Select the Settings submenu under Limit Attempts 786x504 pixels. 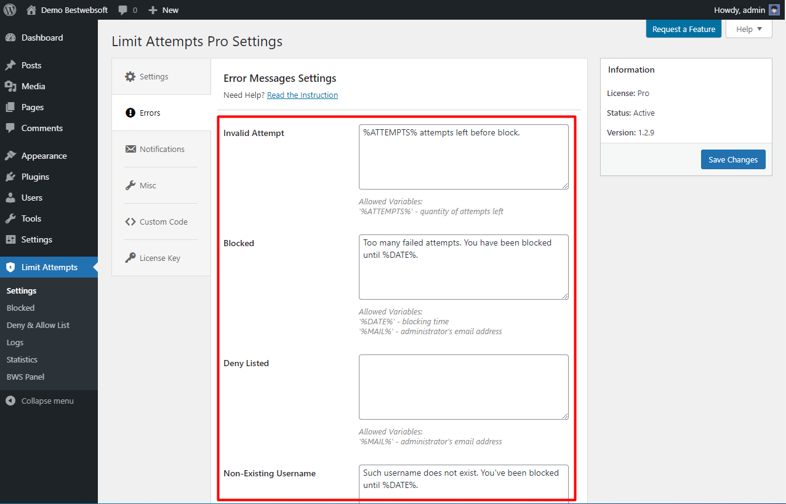22,290
